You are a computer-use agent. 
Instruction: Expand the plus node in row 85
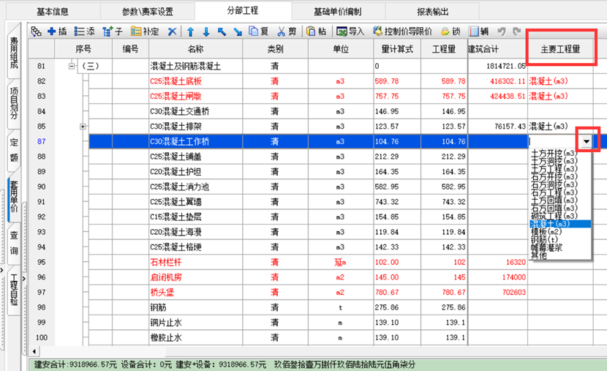click(x=83, y=127)
